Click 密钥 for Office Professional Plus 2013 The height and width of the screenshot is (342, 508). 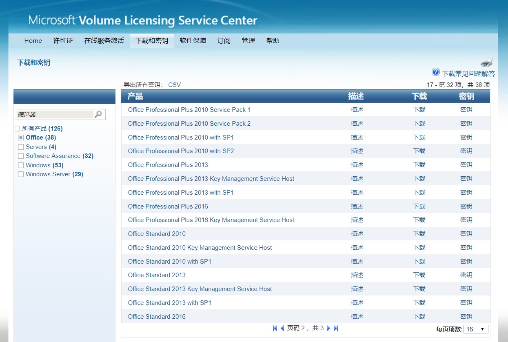click(x=466, y=165)
